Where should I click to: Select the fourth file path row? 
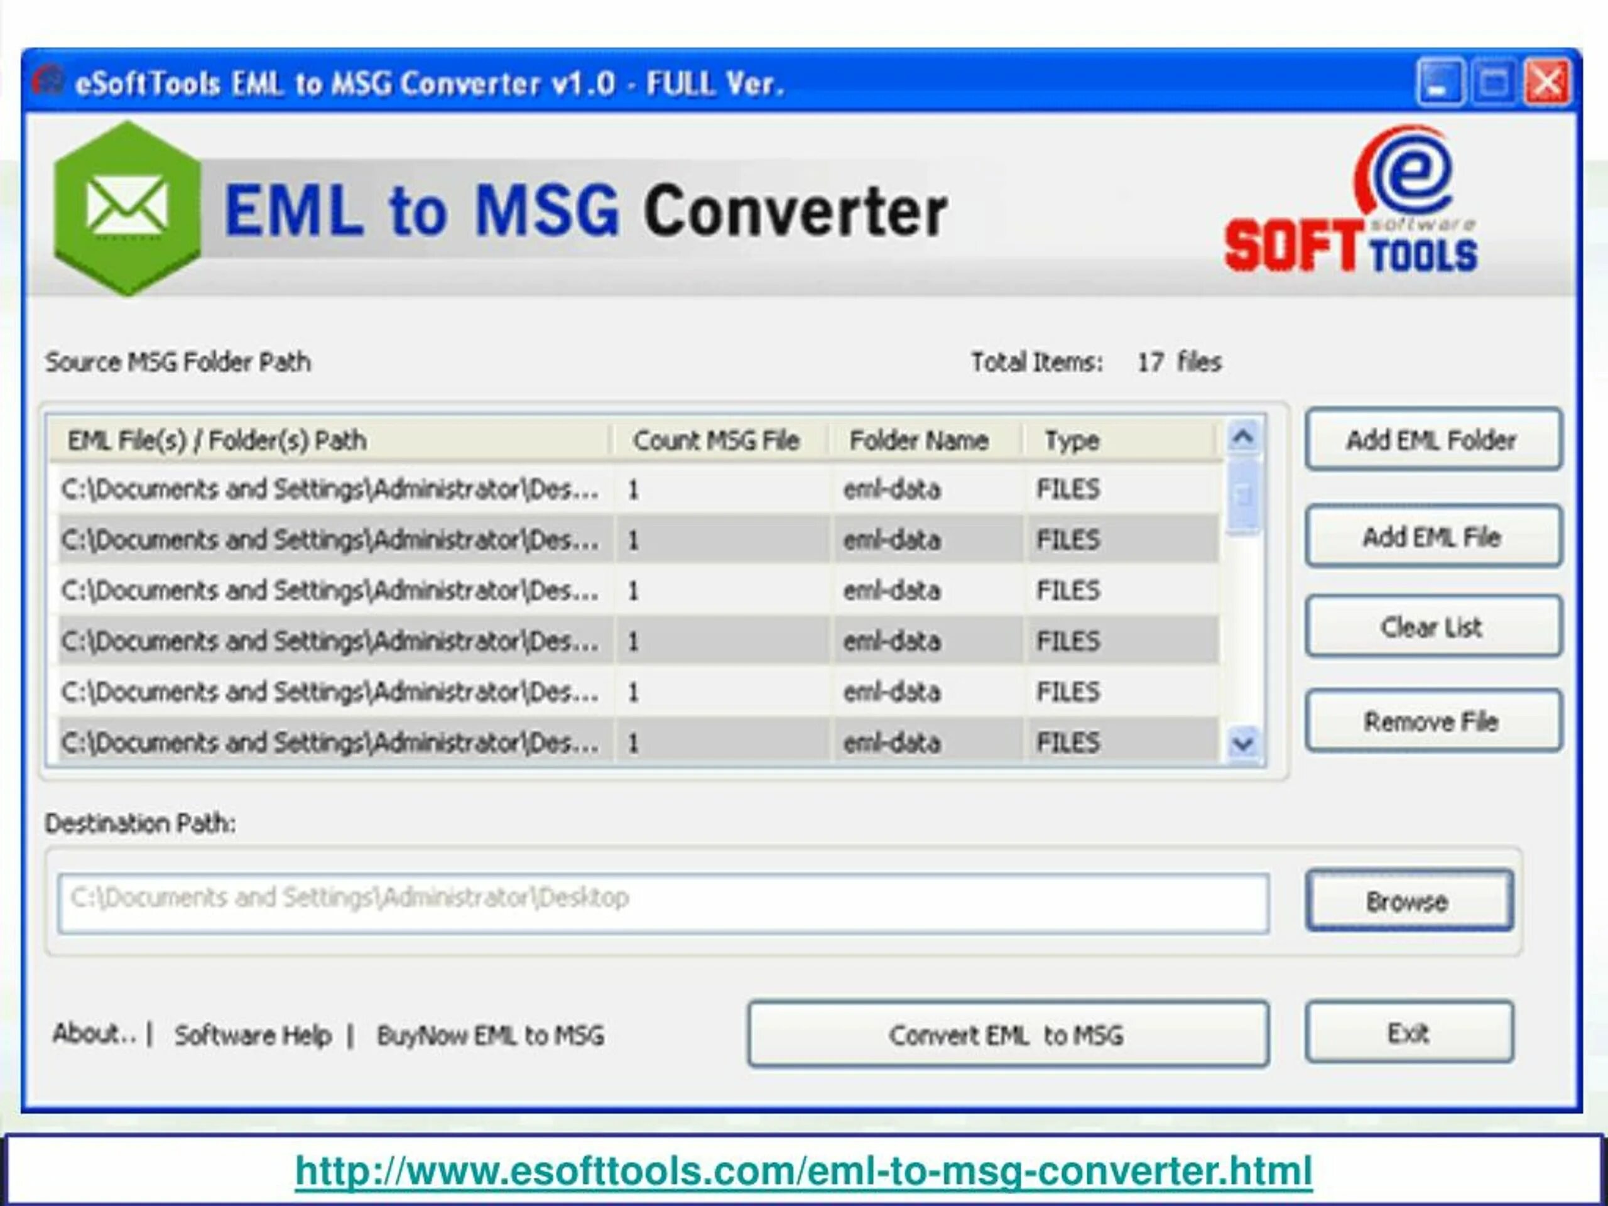pos(638,641)
